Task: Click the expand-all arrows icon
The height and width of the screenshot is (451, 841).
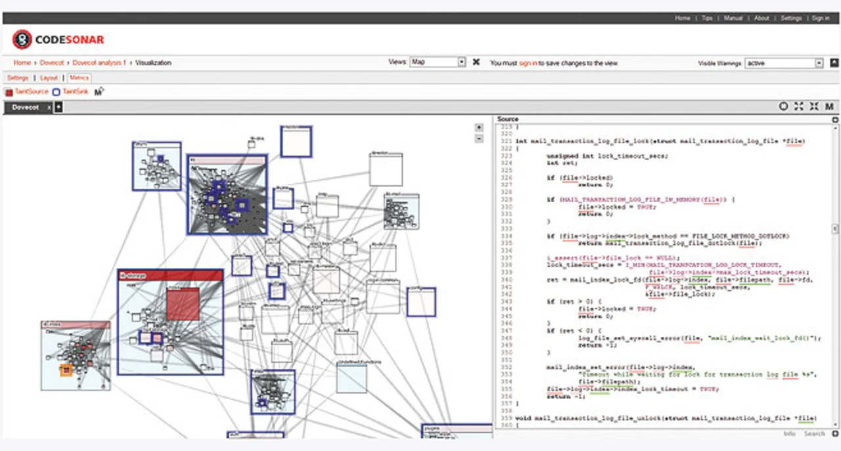Action: pyautogui.click(x=798, y=106)
